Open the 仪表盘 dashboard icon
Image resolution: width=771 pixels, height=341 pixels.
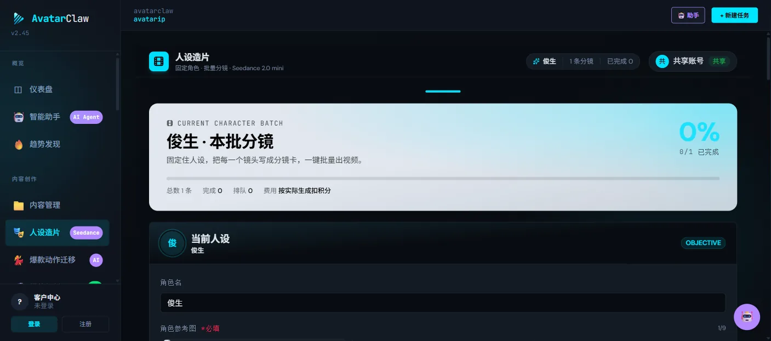[19, 89]
